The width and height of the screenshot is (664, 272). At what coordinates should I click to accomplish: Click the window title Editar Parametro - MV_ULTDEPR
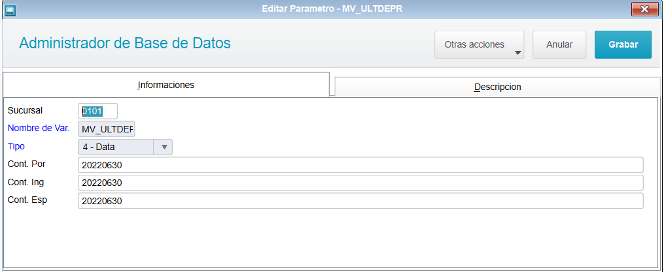point(332,8)
